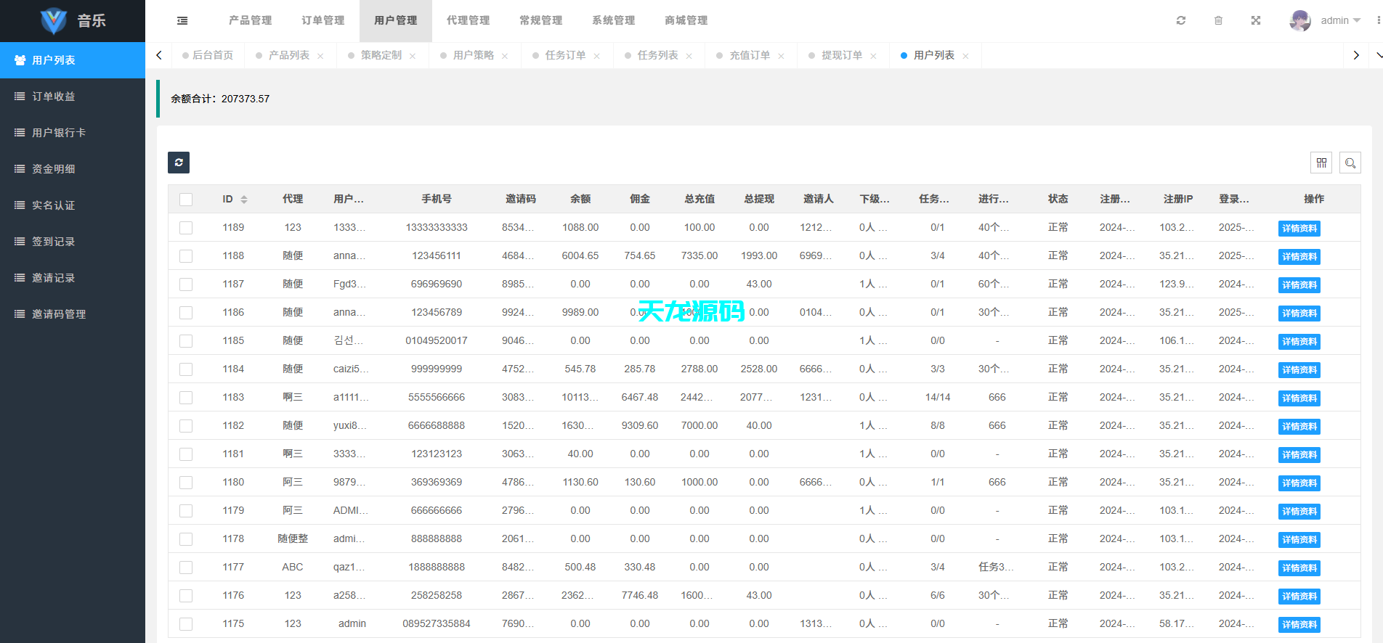Check the row checkbox for ID 1180
1383x643 pixels.
pyautogui.click(x=186, y=483)
